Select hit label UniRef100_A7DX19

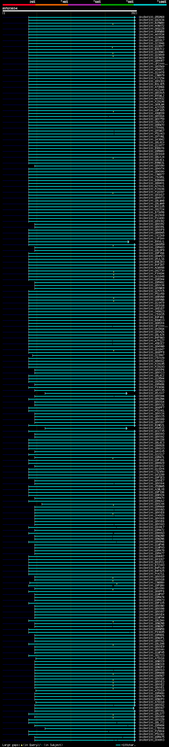click(x=152, y=691)
